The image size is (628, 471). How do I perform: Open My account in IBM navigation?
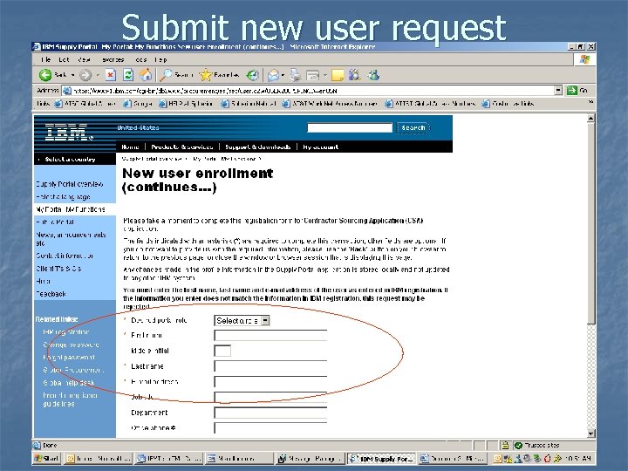[x=320, y=147]
